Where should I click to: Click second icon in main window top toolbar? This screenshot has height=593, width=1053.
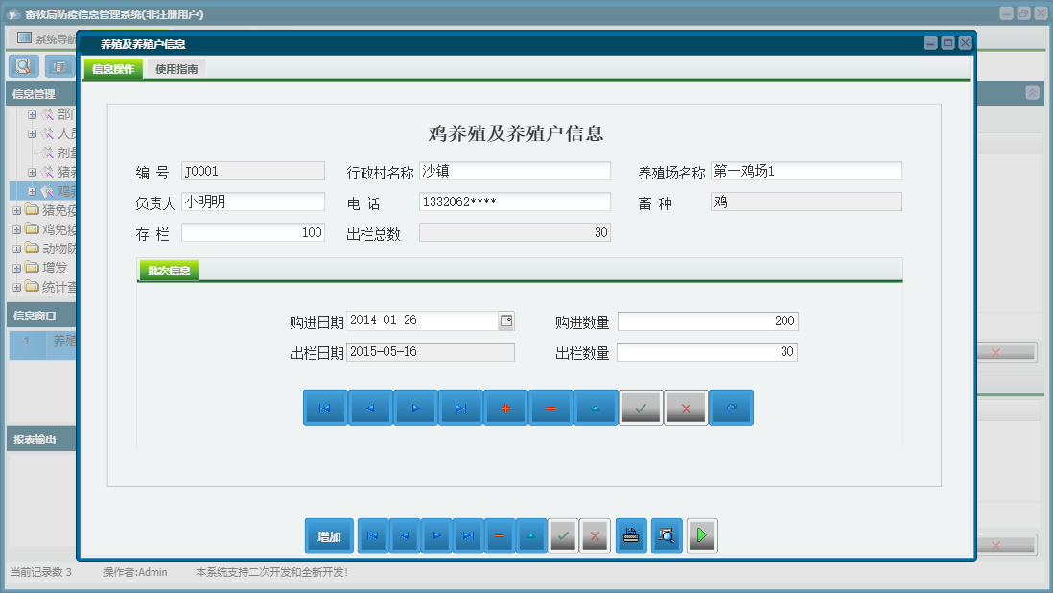59,66
